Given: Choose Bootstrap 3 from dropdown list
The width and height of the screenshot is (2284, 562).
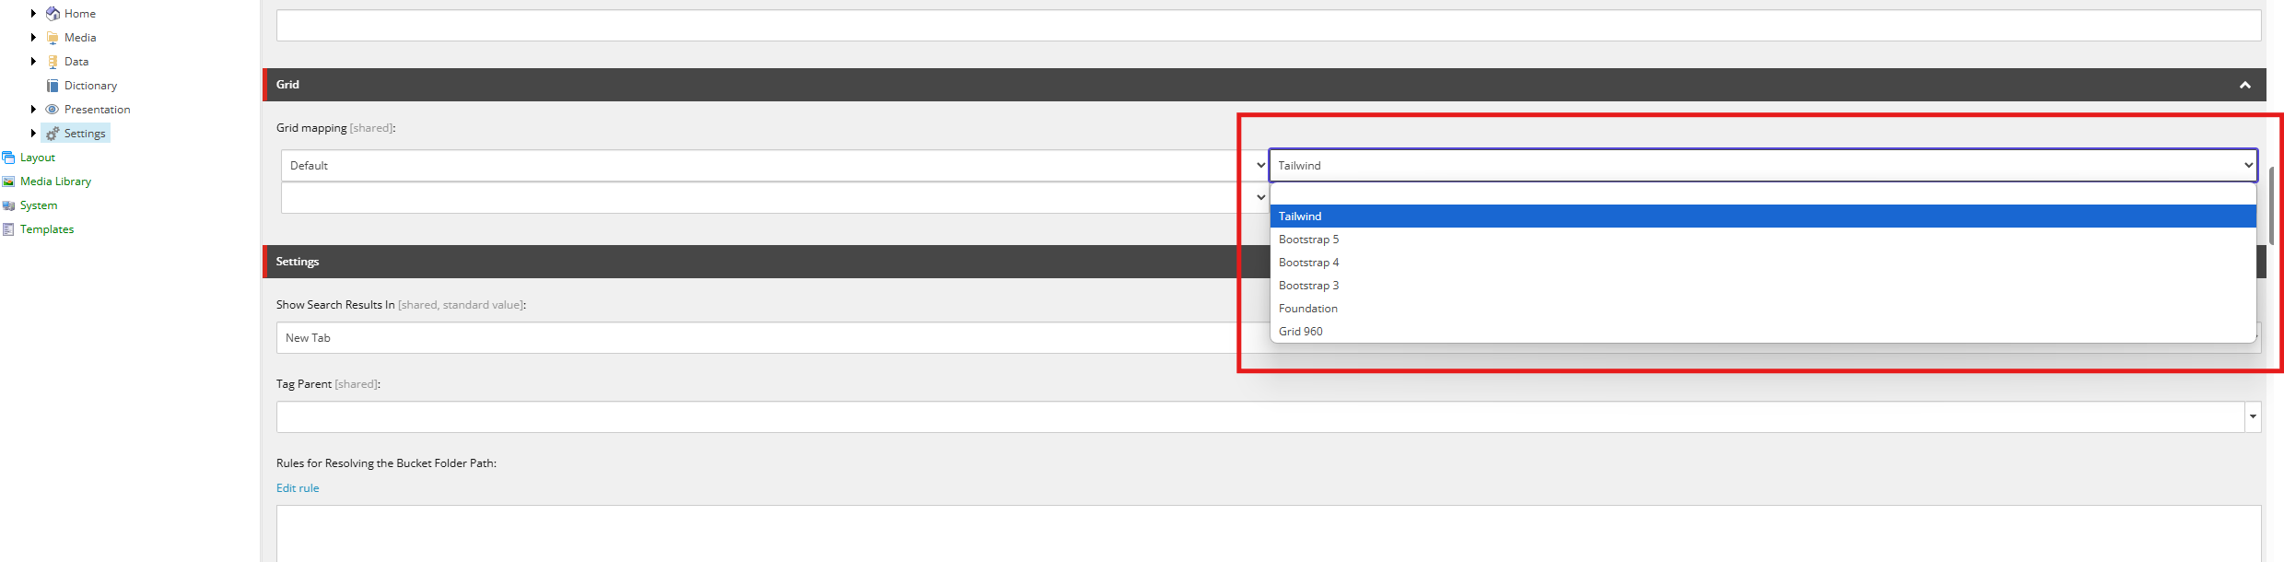Looking at the screenshot, I should click(1763, 286).
